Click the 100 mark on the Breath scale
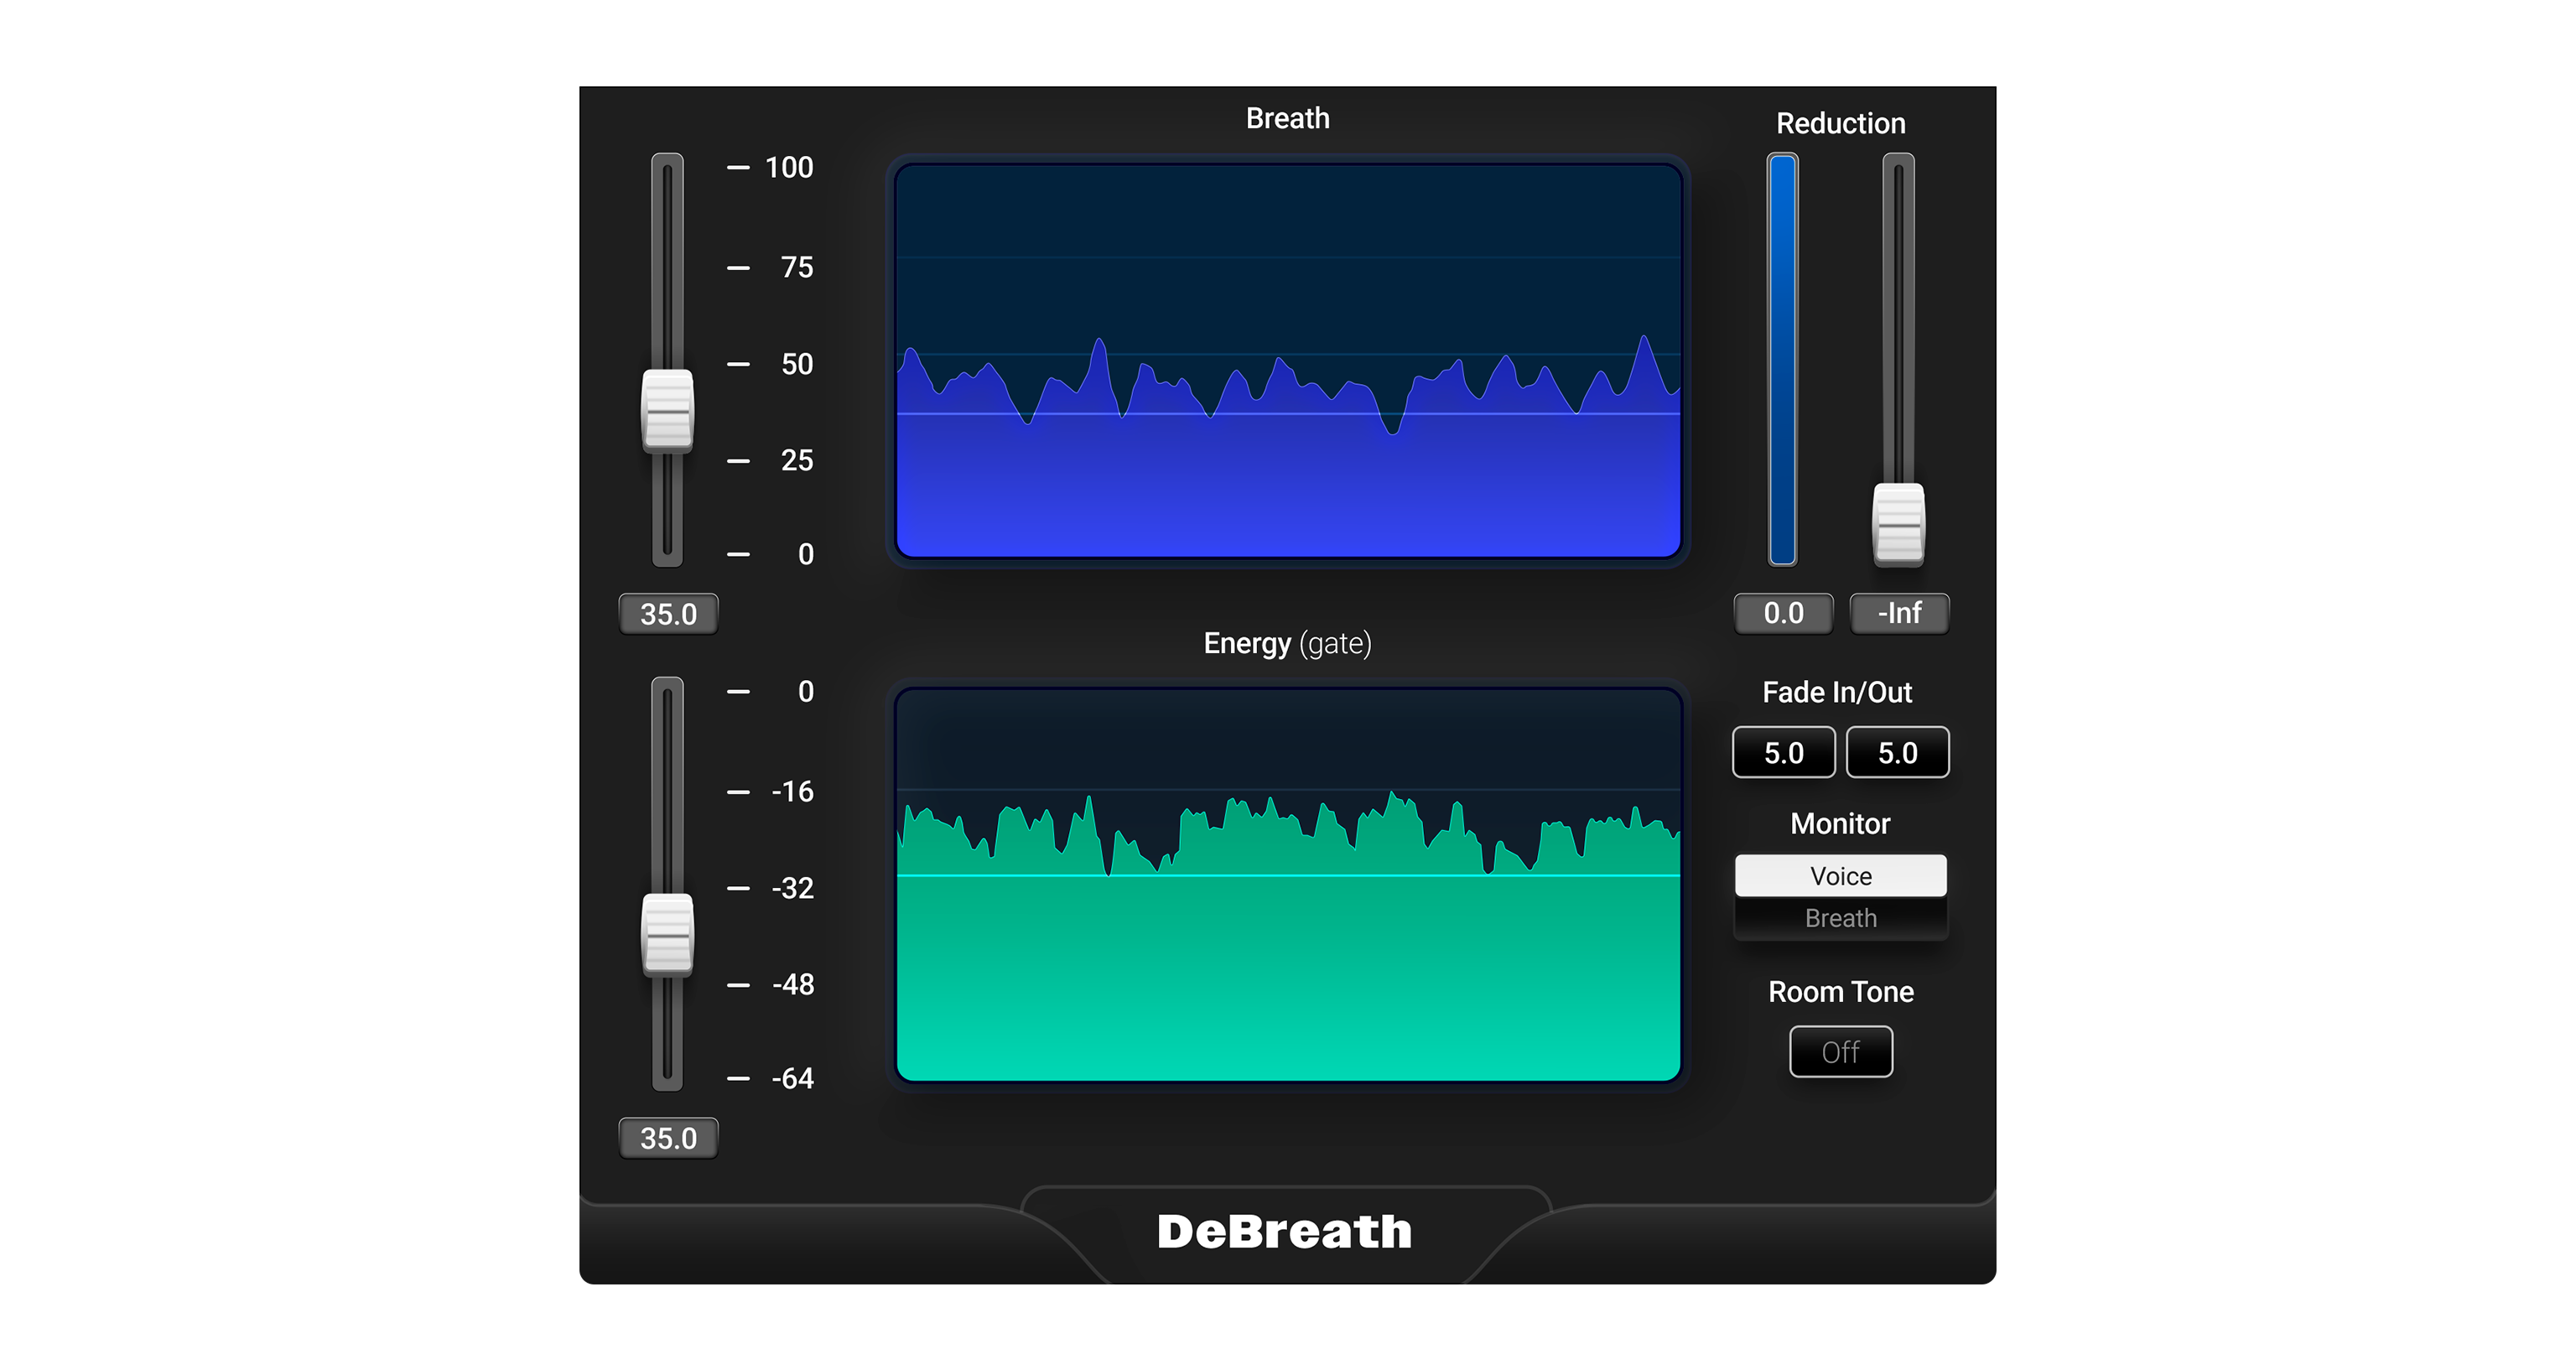Screen dimensions: 2576x1370 click(x=789, y=167)
